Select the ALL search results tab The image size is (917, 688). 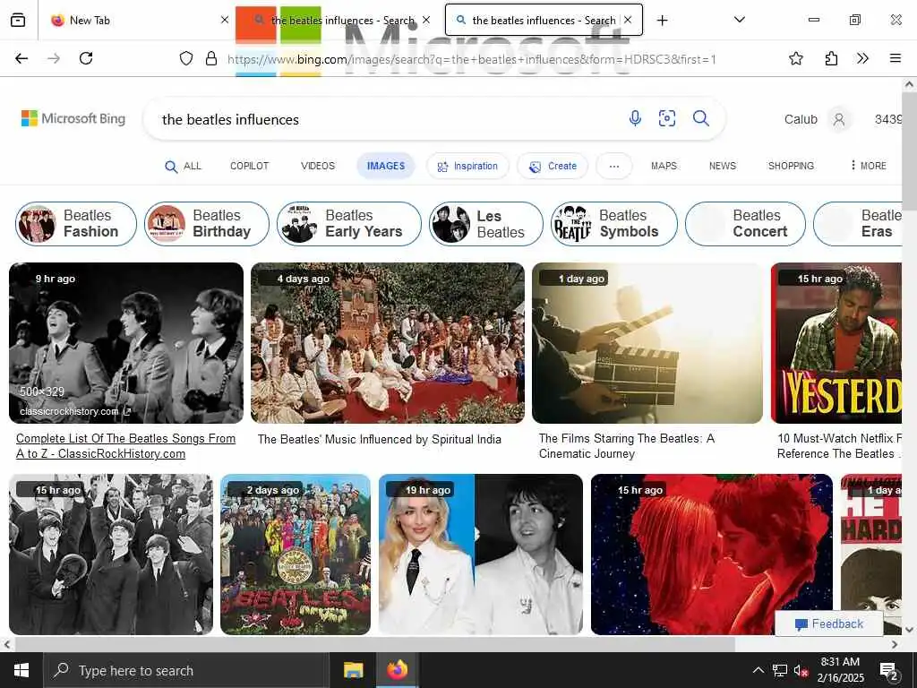click(x=183, y=166)
